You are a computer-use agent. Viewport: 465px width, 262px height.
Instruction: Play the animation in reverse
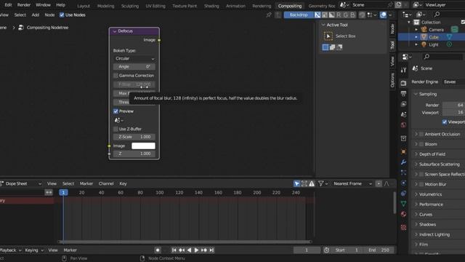point(189,250)
